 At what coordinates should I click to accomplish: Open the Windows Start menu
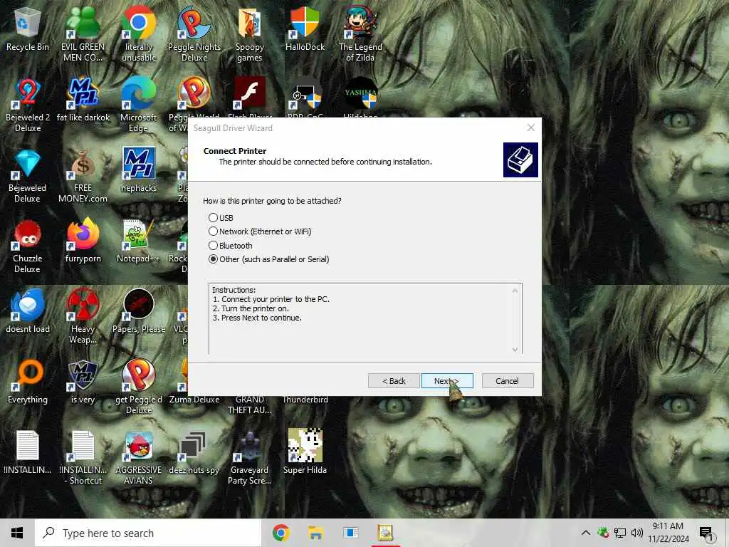17,533
